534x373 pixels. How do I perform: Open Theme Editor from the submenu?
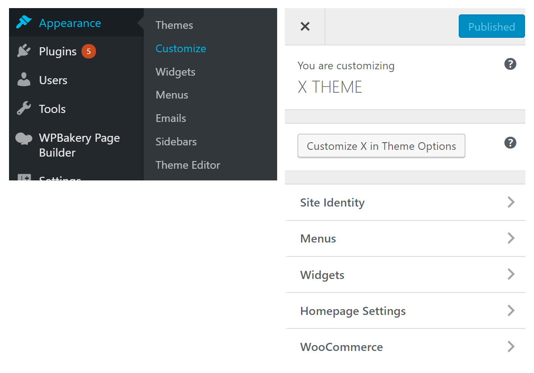click(187, 165)
